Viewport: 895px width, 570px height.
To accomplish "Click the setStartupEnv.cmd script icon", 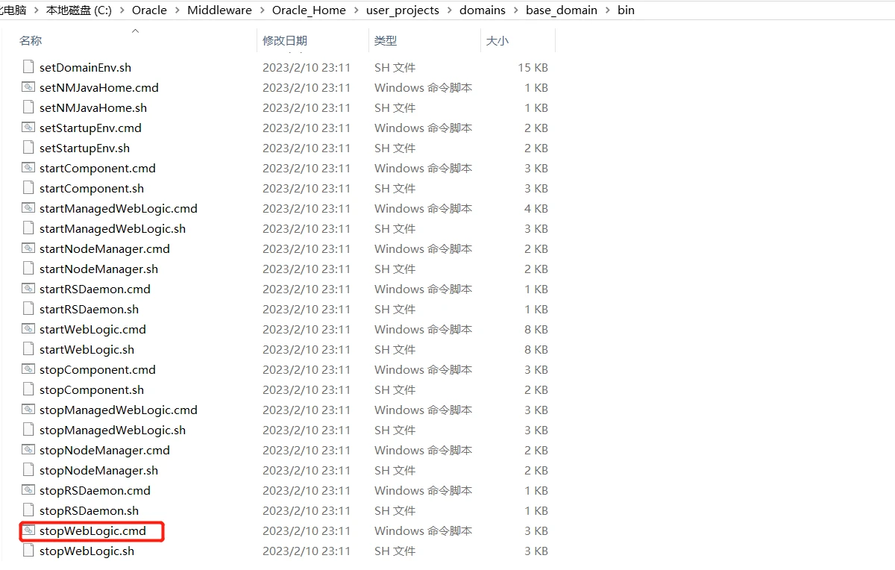I will click(28, 128).
